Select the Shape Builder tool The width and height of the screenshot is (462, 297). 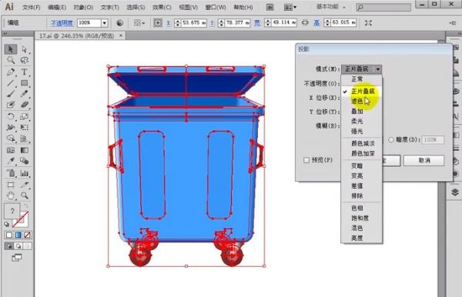(11, 138)
